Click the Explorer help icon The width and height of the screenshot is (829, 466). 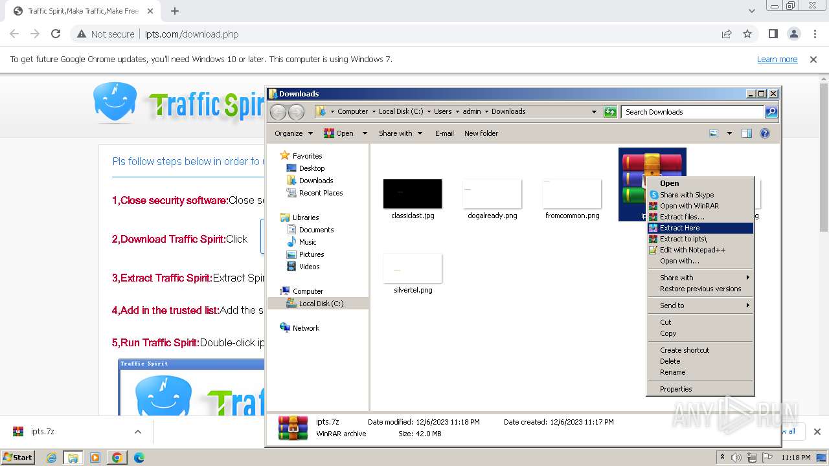tap(765, 133)
